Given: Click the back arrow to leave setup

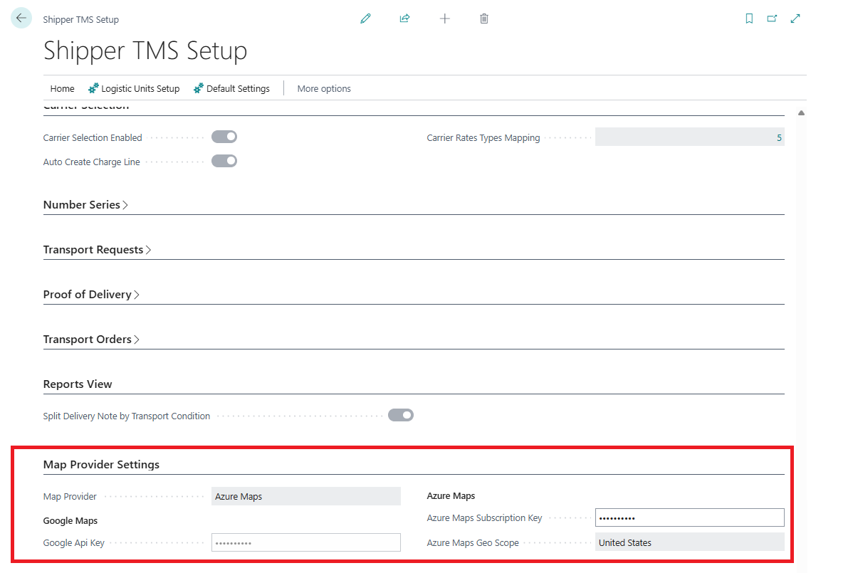Looking at the screenshot, I should click(x=21, y=17).
